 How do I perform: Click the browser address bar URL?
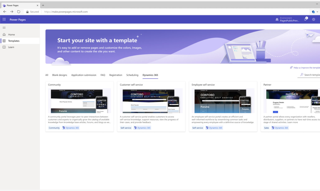point(66,12)
